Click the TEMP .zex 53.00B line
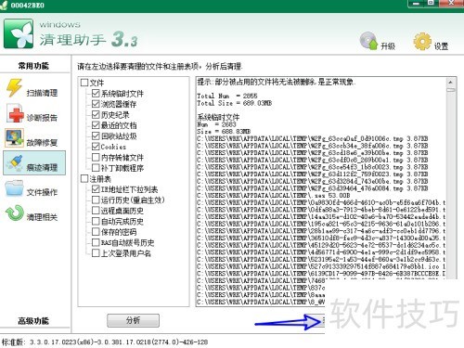Image resolution: width=464 pixels, height=348 pixels. (x=274, y=196)
